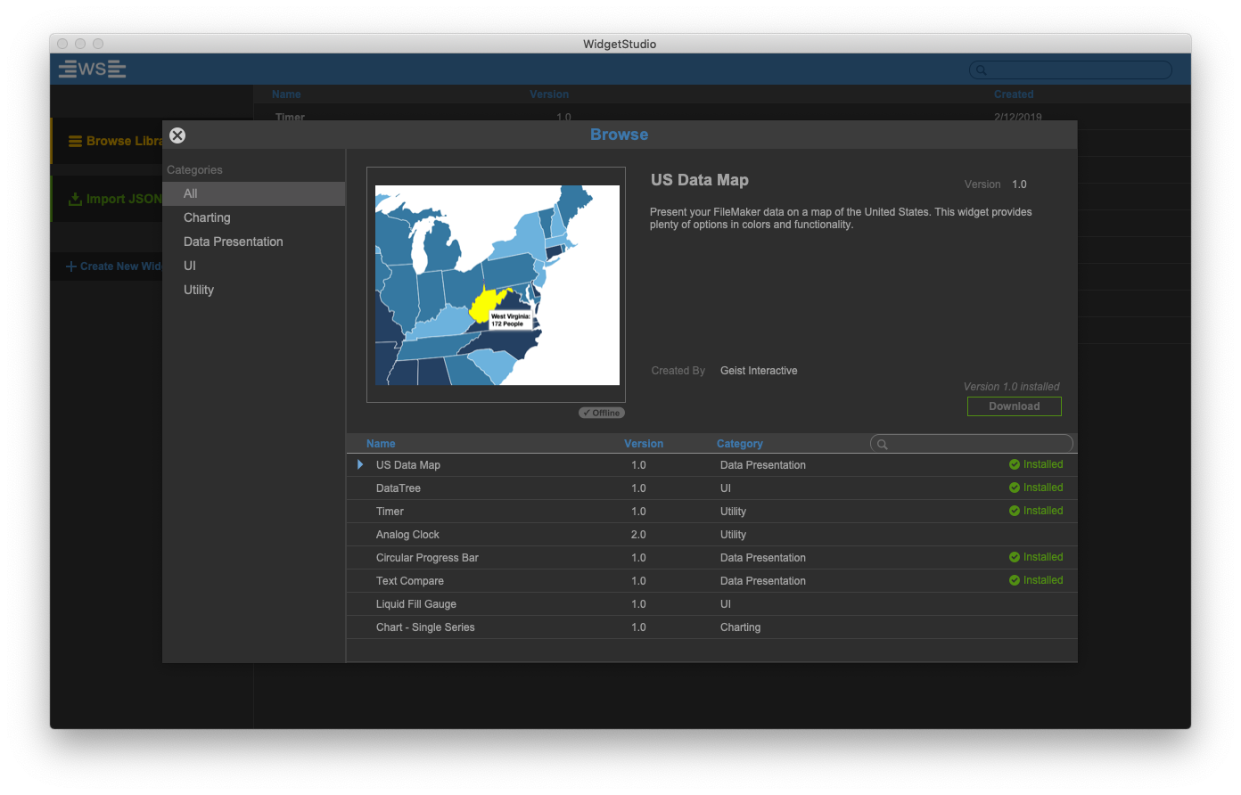The width and height of the screenshot is (1241, 795).
Task: Select the All category
Action: pos(254,193)
